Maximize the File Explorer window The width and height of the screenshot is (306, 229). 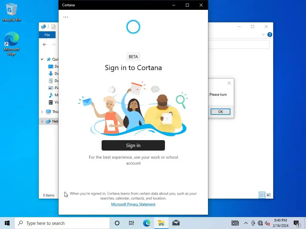pyautogui.click(x=253, y=27)
